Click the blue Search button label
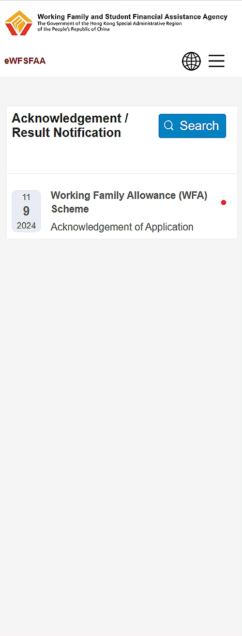Viewport: 242px width, 636px height. pyautogui.click(x=199, y=126)
